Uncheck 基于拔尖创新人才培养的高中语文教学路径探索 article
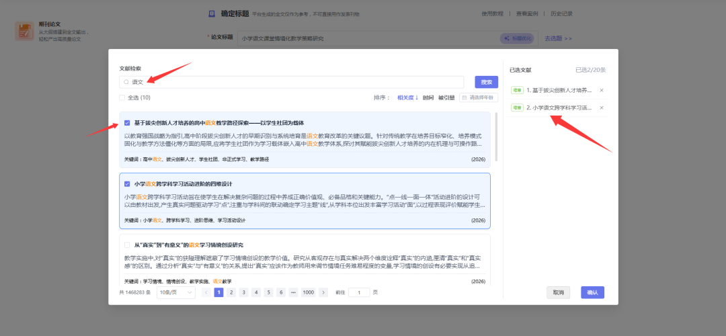Image resolution: width=726 pixels, height=336 pixels. [127, 123]
